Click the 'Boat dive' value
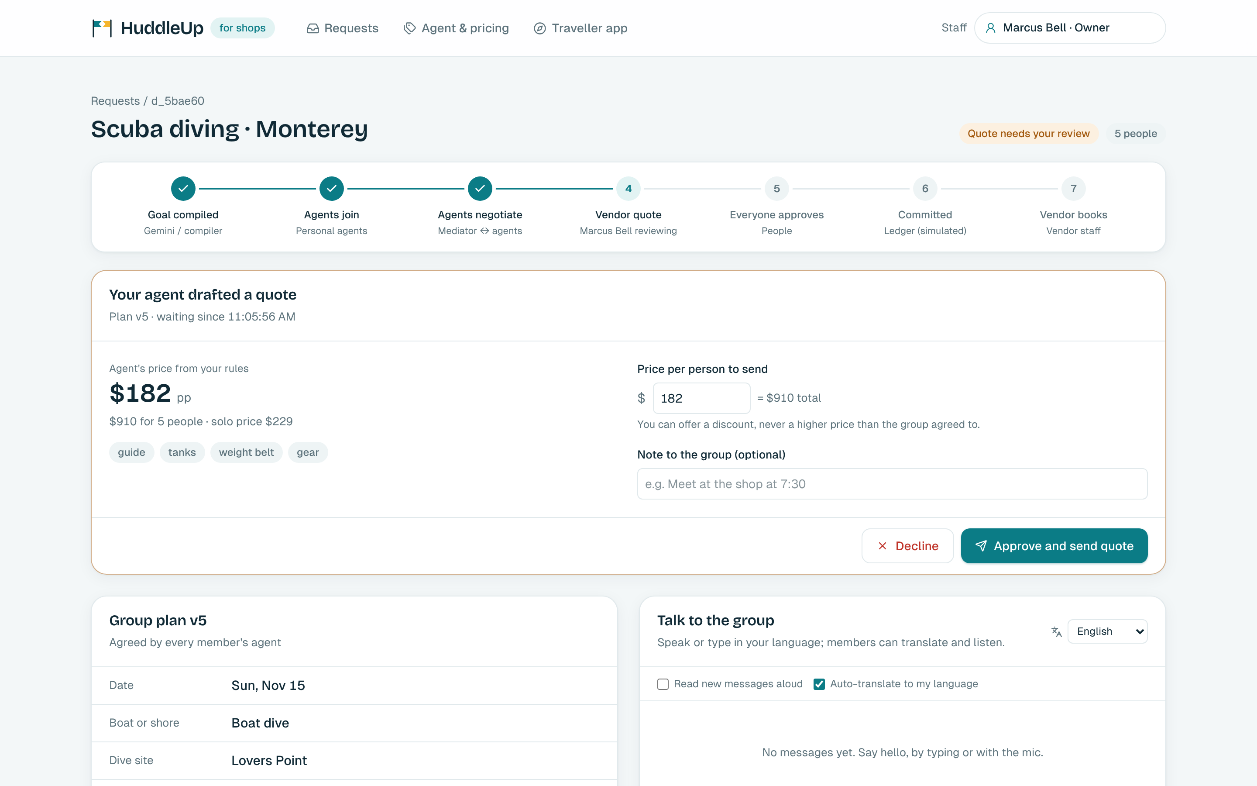 [x=260, y=723]
